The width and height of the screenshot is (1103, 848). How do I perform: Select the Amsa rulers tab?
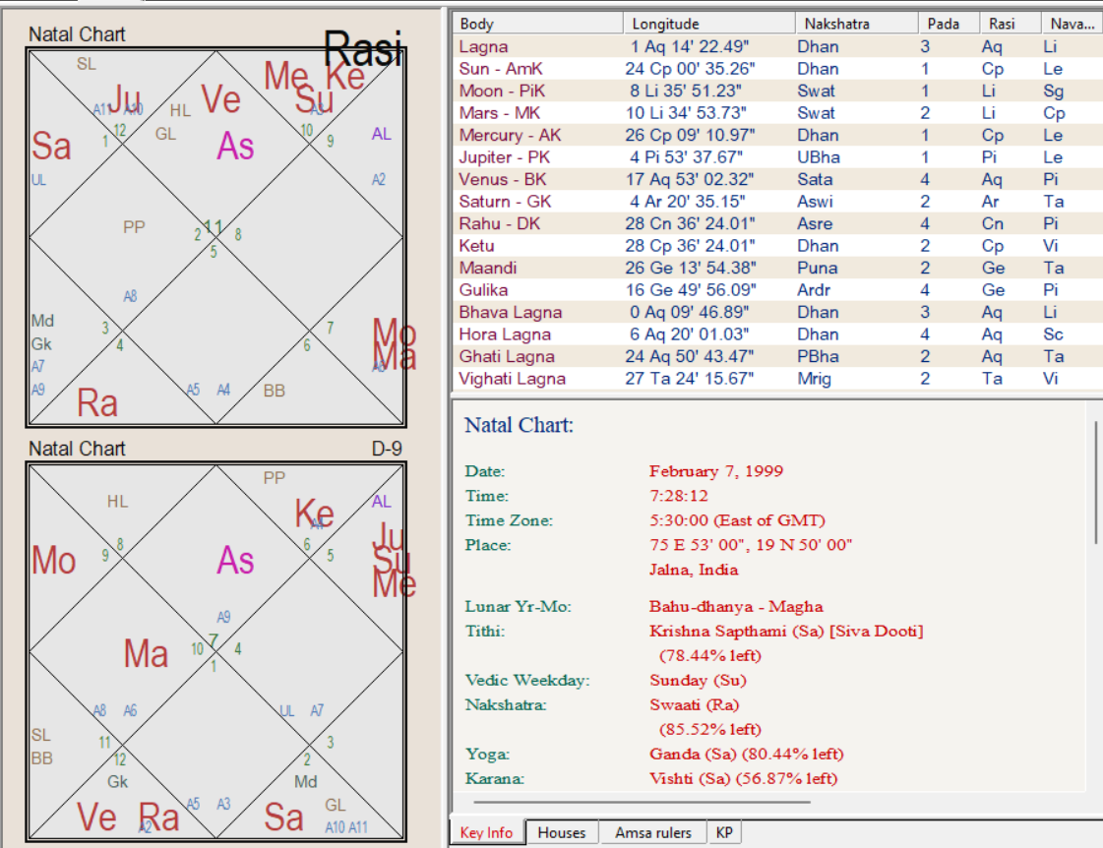pyautogui.click(x=652, y=832)
